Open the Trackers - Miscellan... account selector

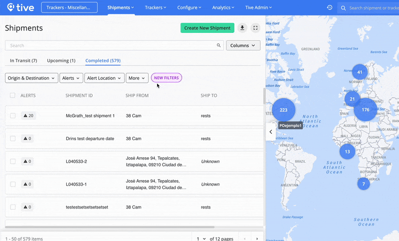coord(69,7)
